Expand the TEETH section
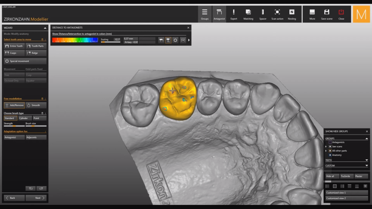Image resolution: width=372 pixels, height=209 pixels. coord(367,160)
